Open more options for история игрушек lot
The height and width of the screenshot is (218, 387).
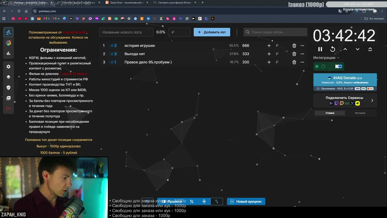[x=302, y=46]
